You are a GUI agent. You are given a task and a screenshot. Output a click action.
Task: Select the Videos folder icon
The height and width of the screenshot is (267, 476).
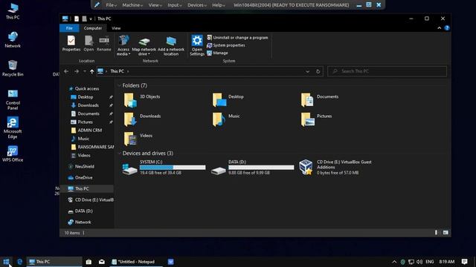(x=130, y=139)
